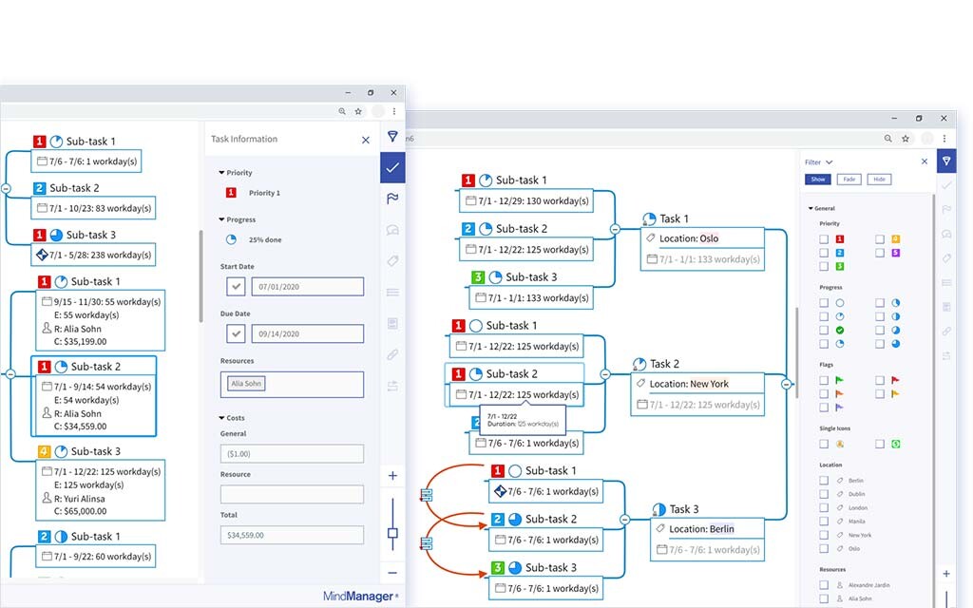973x608 pixels.
Task: Check Priority 4 orange filter checkbox
Action: 880,238
